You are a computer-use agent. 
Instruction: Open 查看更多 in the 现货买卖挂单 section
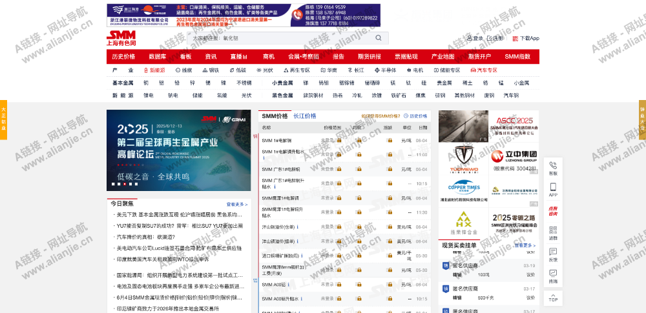click(525, 245)
